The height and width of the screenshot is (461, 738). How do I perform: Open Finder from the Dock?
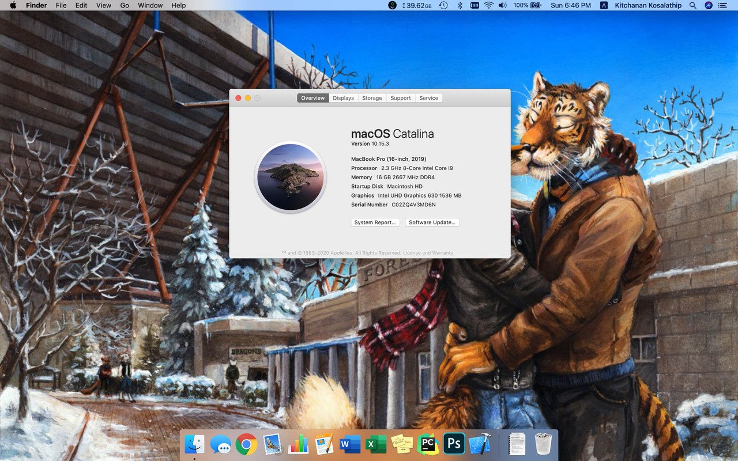point(194,444)
